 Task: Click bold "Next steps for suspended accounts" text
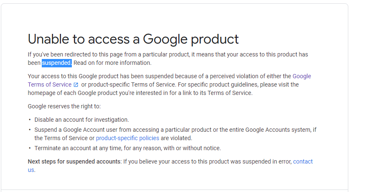coord(74,161)
